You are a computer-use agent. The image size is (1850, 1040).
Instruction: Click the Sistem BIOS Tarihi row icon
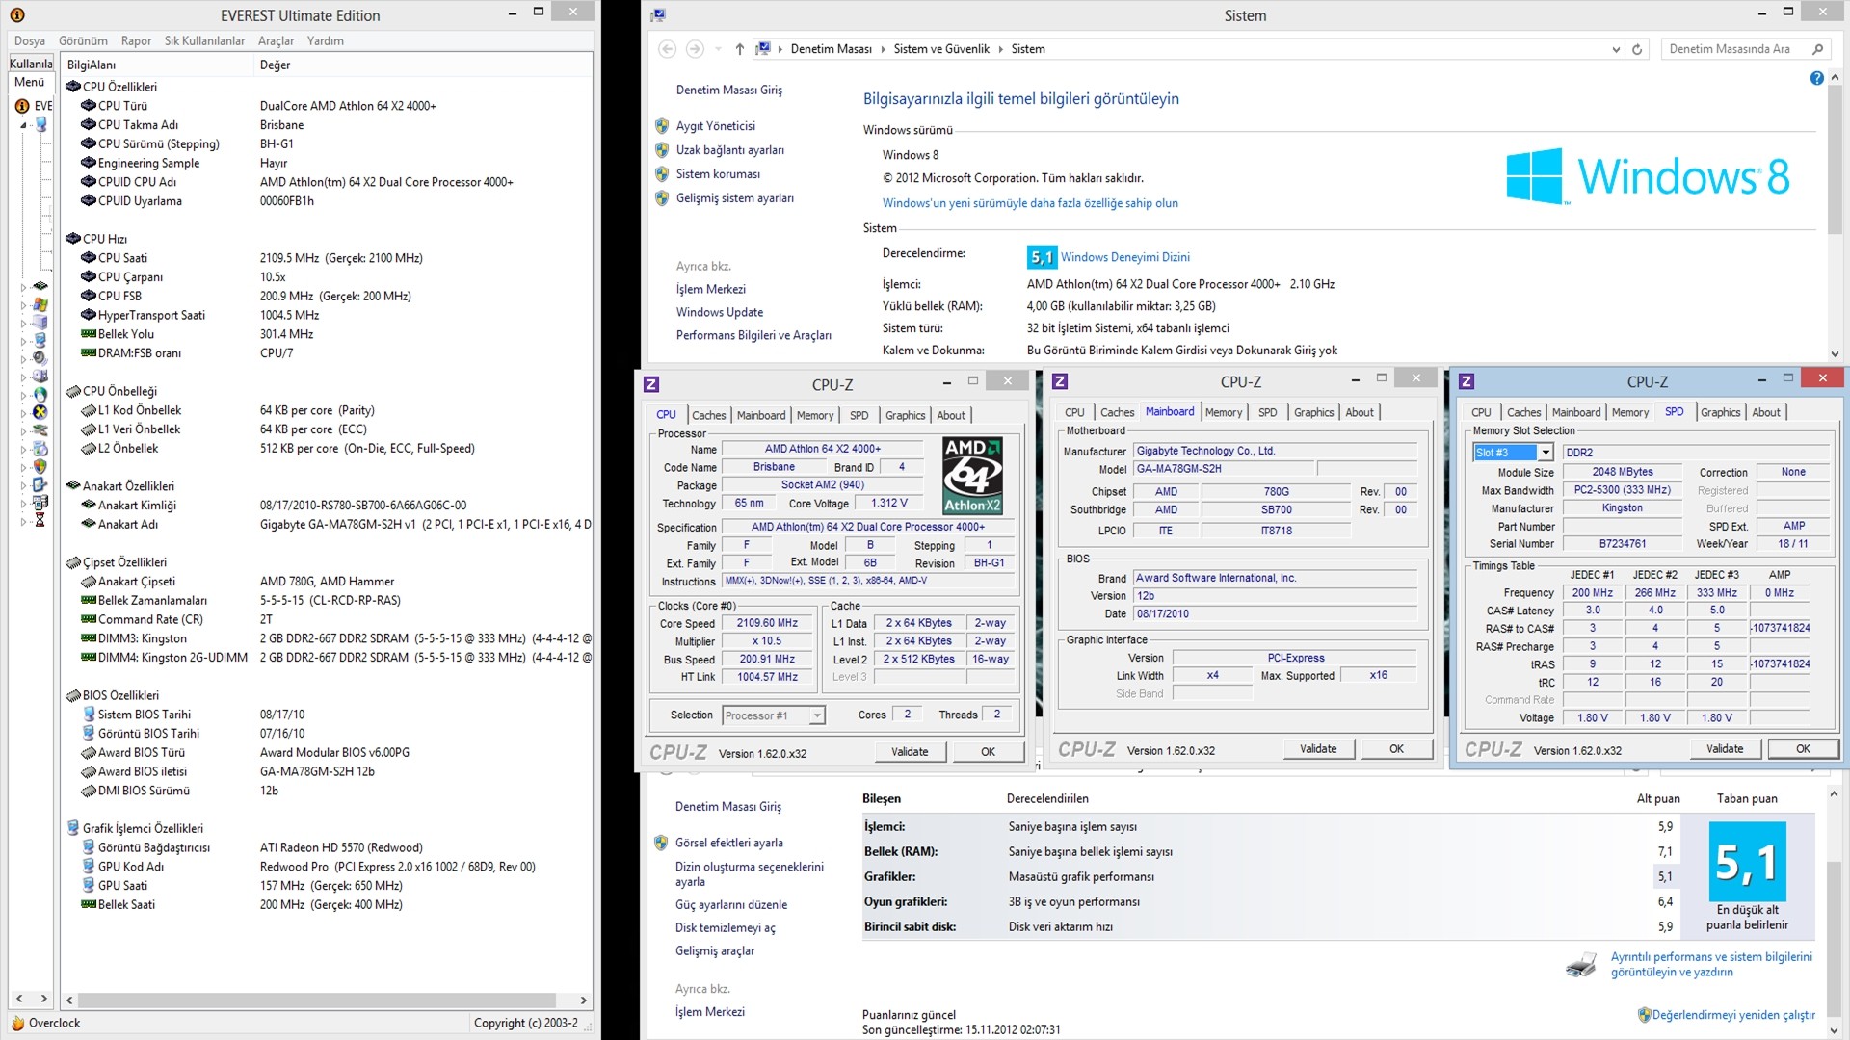pos(89,715)
